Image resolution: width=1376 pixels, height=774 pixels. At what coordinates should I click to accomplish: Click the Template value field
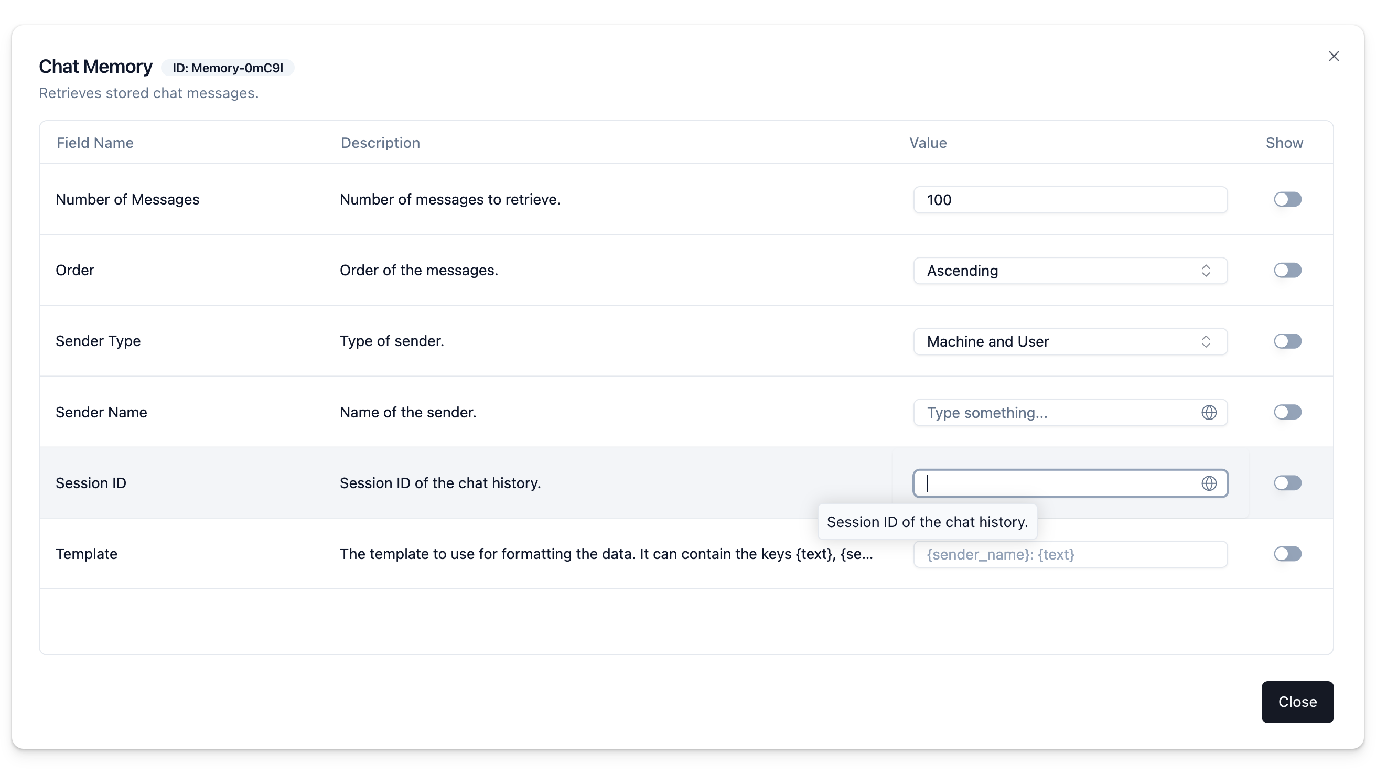(1070, 554)
